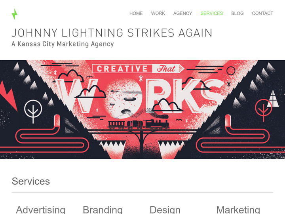This screenshot has width=285, height=214.
Task: Click the Creative That Works banner image
Action: (x=142, y=109)
